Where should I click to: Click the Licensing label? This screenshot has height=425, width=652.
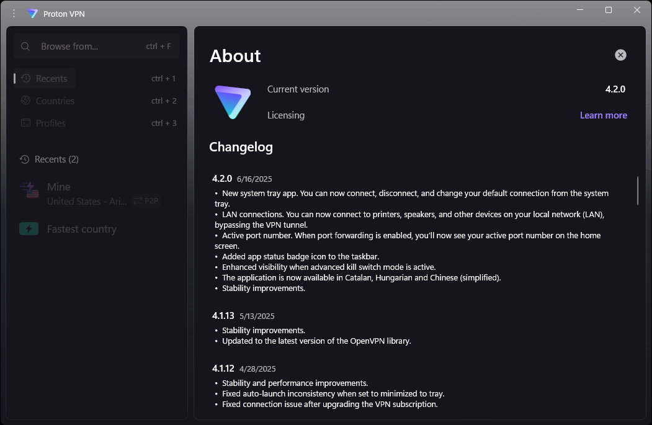(285, 115)
